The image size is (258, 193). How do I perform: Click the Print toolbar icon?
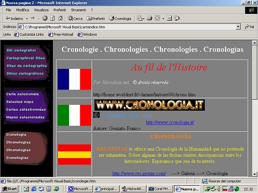coord(149,18)
